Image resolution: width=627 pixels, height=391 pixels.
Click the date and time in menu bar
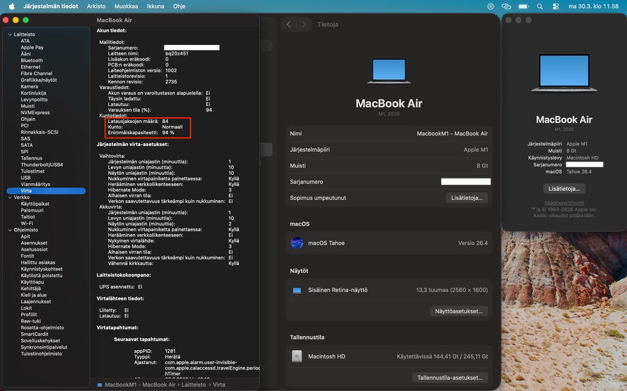(594, 7)
